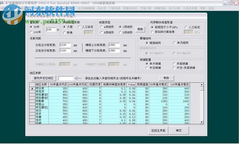Click the region table scrollbar down arrow

coord(202,122)
